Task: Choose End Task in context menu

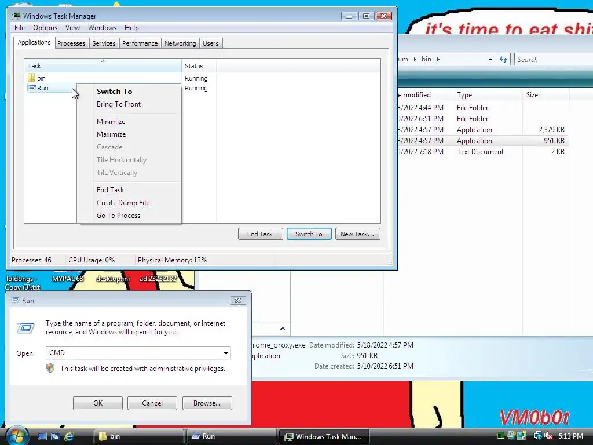Action: click(129, 190)
